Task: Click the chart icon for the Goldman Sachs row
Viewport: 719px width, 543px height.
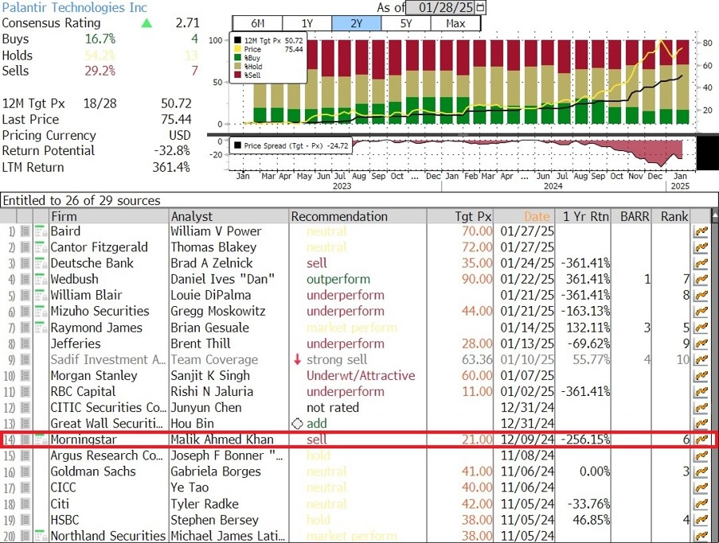Action: (701, 471)
